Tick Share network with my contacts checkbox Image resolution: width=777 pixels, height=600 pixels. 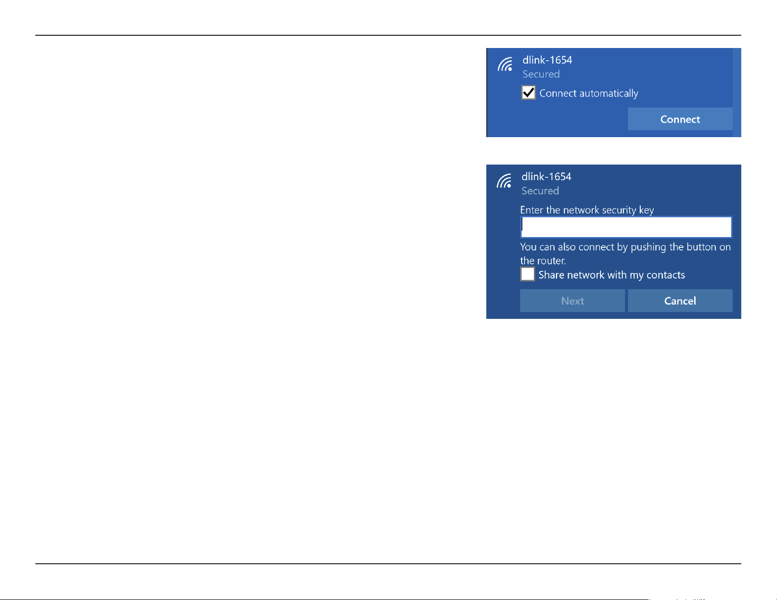tap(527, 274)
